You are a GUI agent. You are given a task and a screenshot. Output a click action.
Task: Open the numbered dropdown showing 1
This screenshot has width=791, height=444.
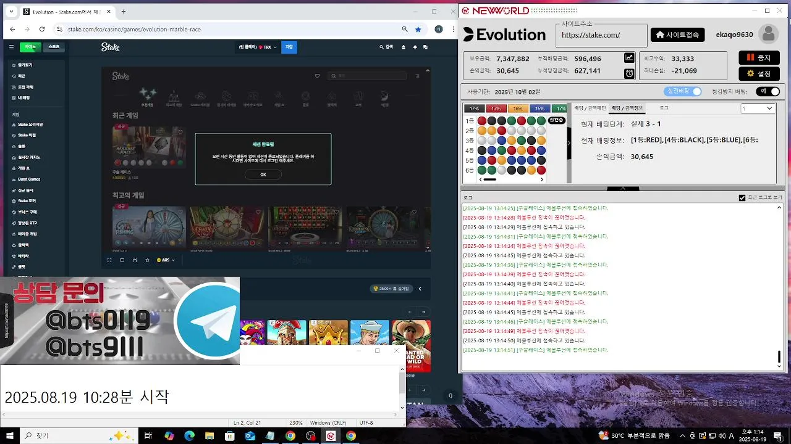point(758,108)
